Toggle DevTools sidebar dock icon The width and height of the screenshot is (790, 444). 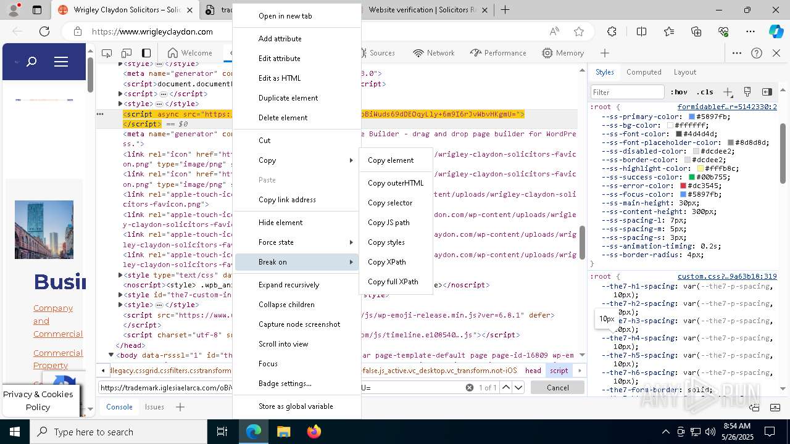[146, 53]
